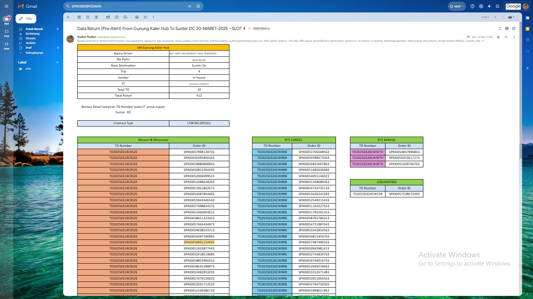Open the cctv label
The width and height of the screenshot is (533, 299).
(28, 69)
